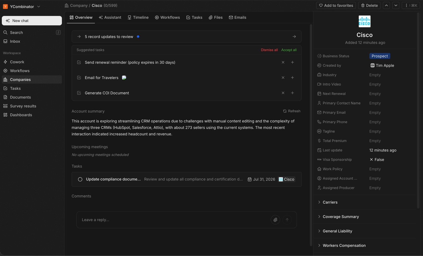Click calendar icon next to Jul 31, 2026
This screenshot has height=256, width=423.
click(250, 179)
